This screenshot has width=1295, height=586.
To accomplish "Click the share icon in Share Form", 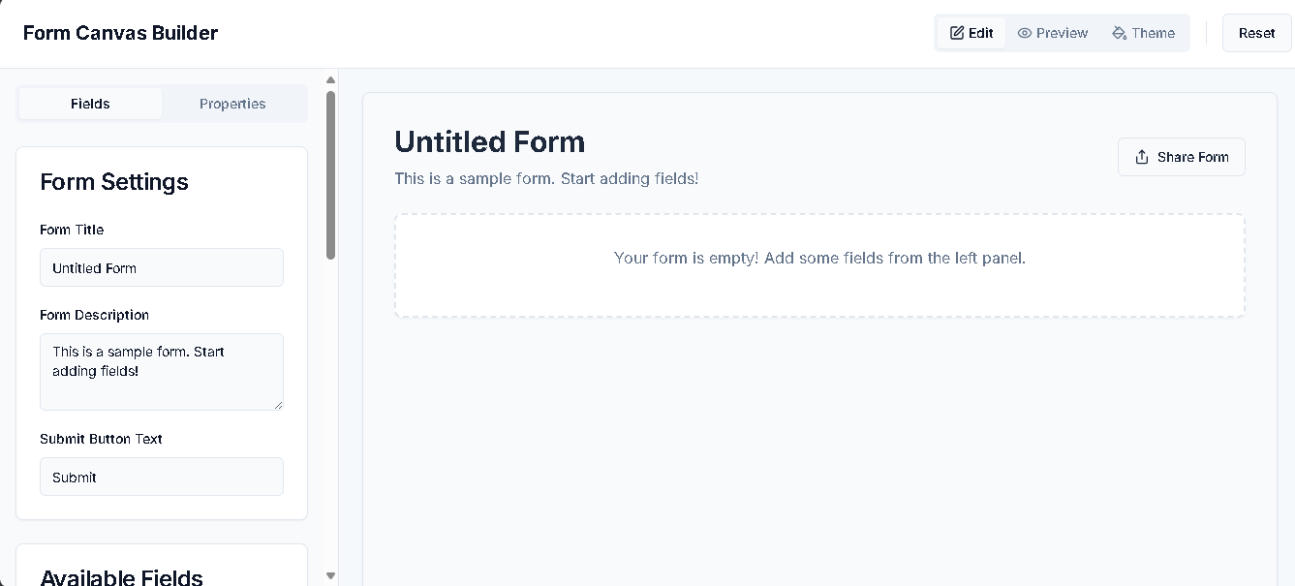I will 1142,157.
